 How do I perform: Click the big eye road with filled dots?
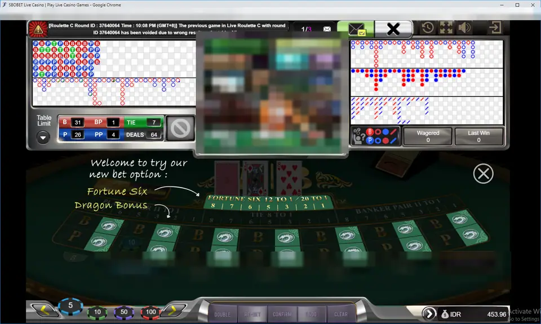click(x=427, y=82)
